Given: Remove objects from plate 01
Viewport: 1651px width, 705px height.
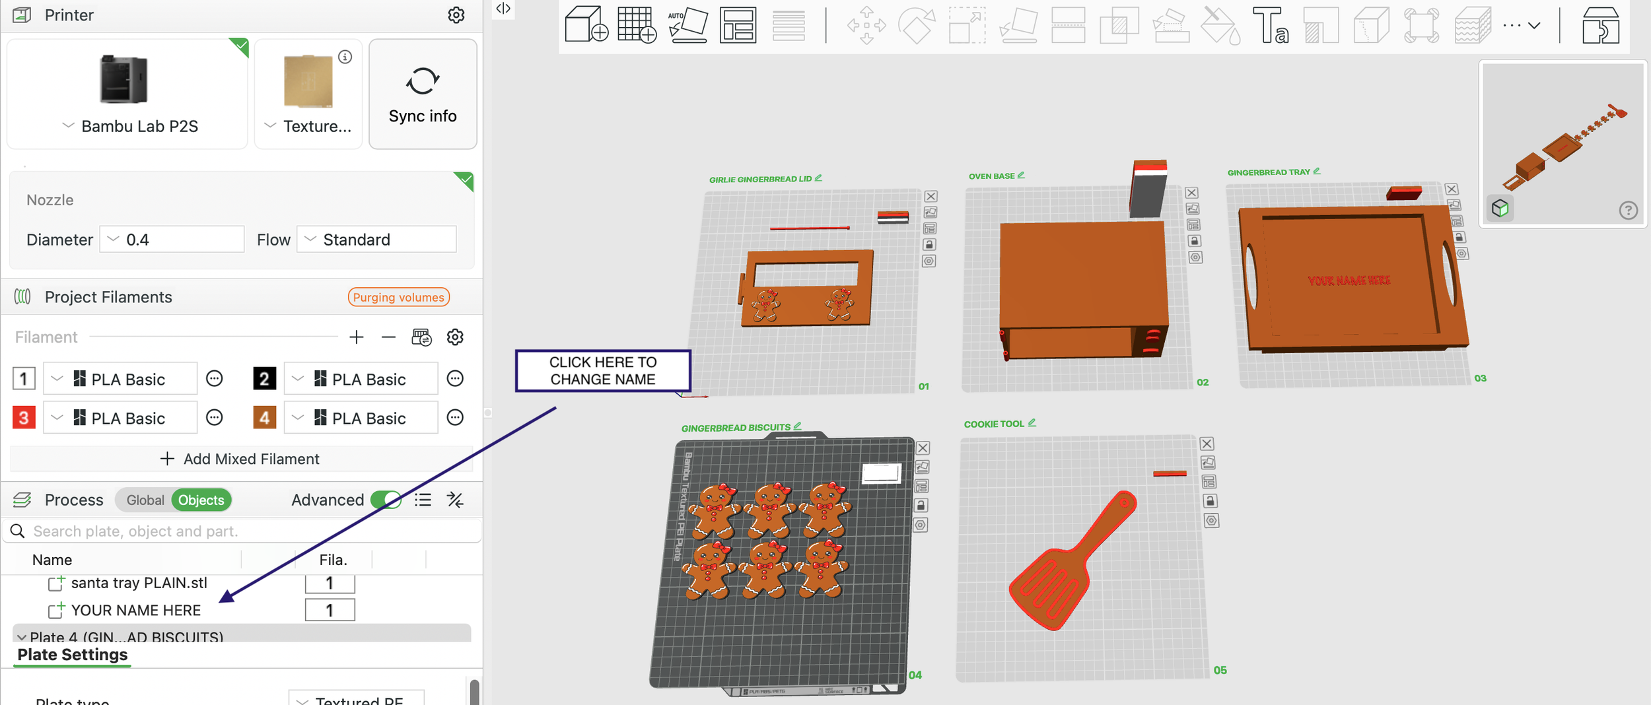Looking at the screenshot, I should click(x=931, y=197).
